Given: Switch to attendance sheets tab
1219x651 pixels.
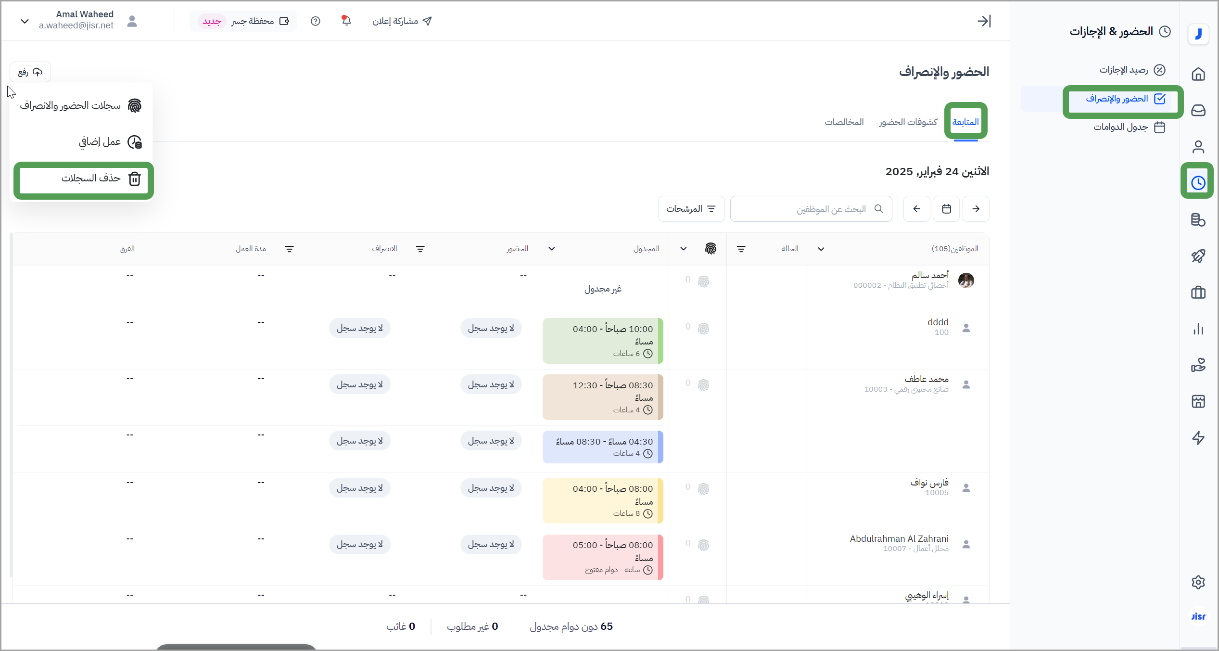Looking at the screenshot, I should [908, 122].
